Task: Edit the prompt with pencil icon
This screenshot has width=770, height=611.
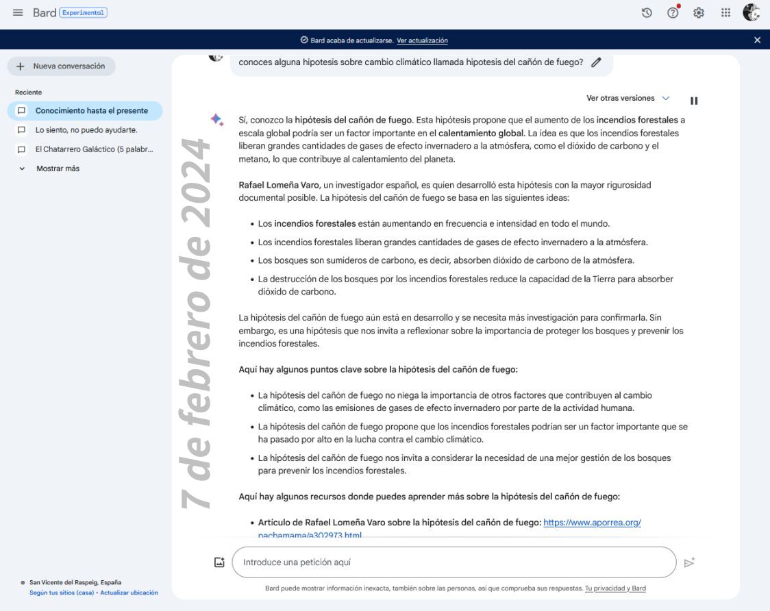Action: click(596, 62)
